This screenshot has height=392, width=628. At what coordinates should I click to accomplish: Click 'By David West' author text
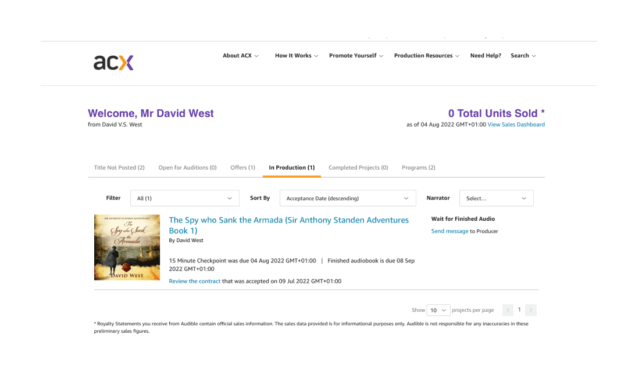point(186,240)
